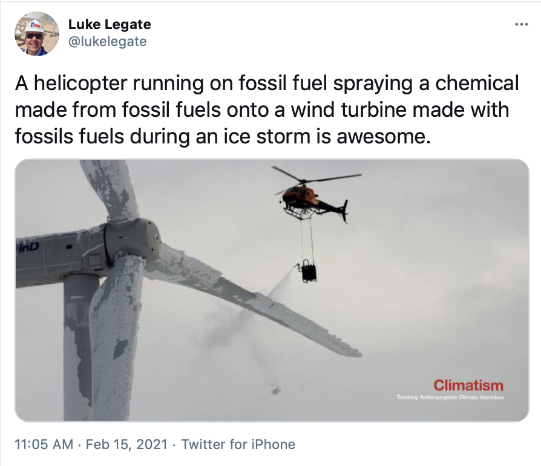Image resolution: width=541 pixels, height=466 pixels.
Task: Click the "Tracking Anthropogenic Climate Alarmism" tagline
Action: (x=450, y=397)
